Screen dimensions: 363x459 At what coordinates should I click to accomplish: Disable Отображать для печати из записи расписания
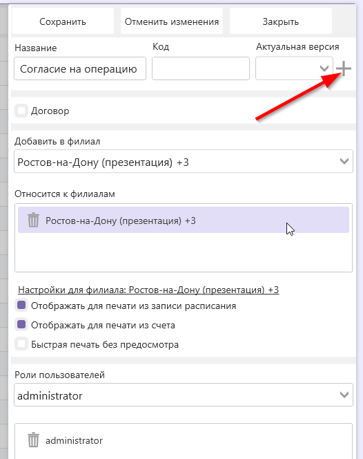tap(21, 306)
